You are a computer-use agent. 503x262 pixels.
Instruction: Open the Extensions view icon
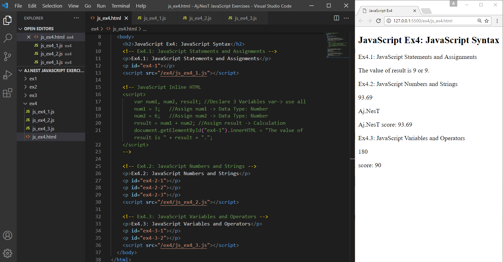tap(8, 93)
